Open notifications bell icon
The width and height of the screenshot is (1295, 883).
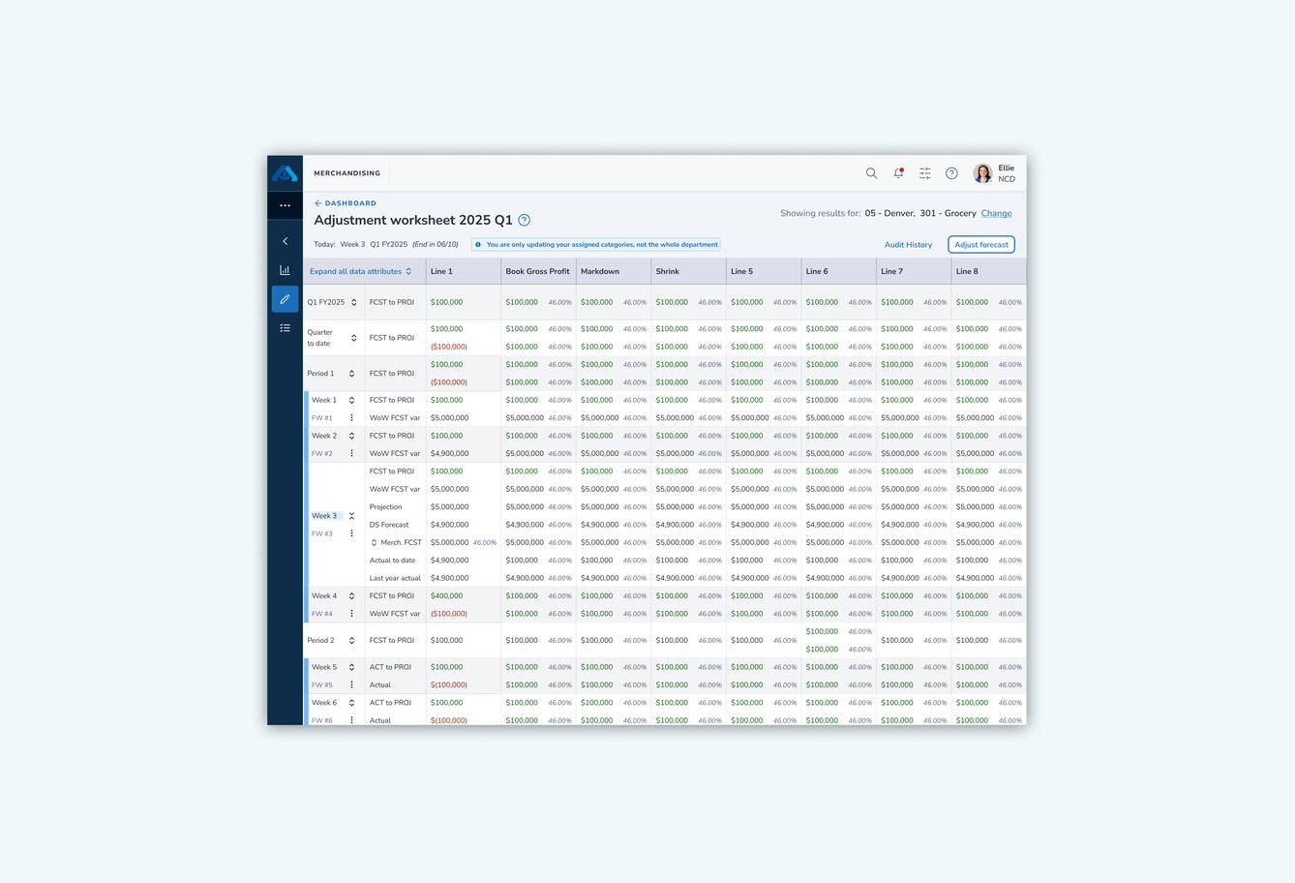(898, 173)
